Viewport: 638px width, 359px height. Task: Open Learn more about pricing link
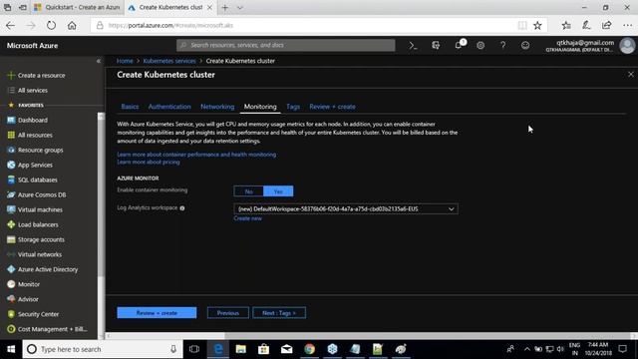(149, 162)
